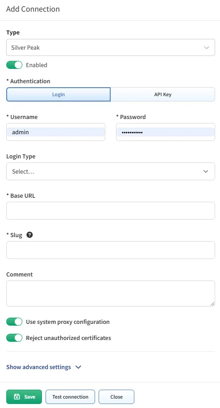Click the Comment text area

pos(111,293)
